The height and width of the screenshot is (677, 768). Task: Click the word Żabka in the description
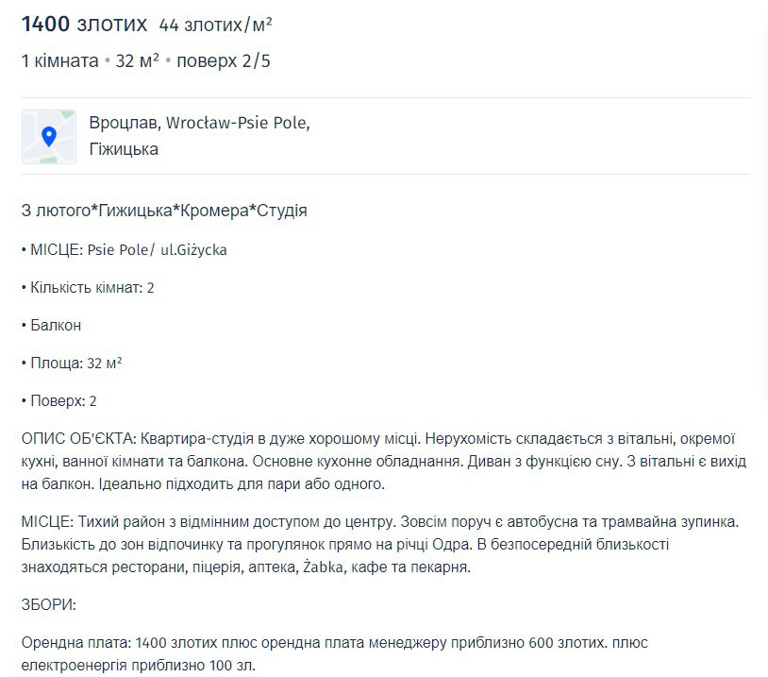pyautogui.click(x=324, y=567)
